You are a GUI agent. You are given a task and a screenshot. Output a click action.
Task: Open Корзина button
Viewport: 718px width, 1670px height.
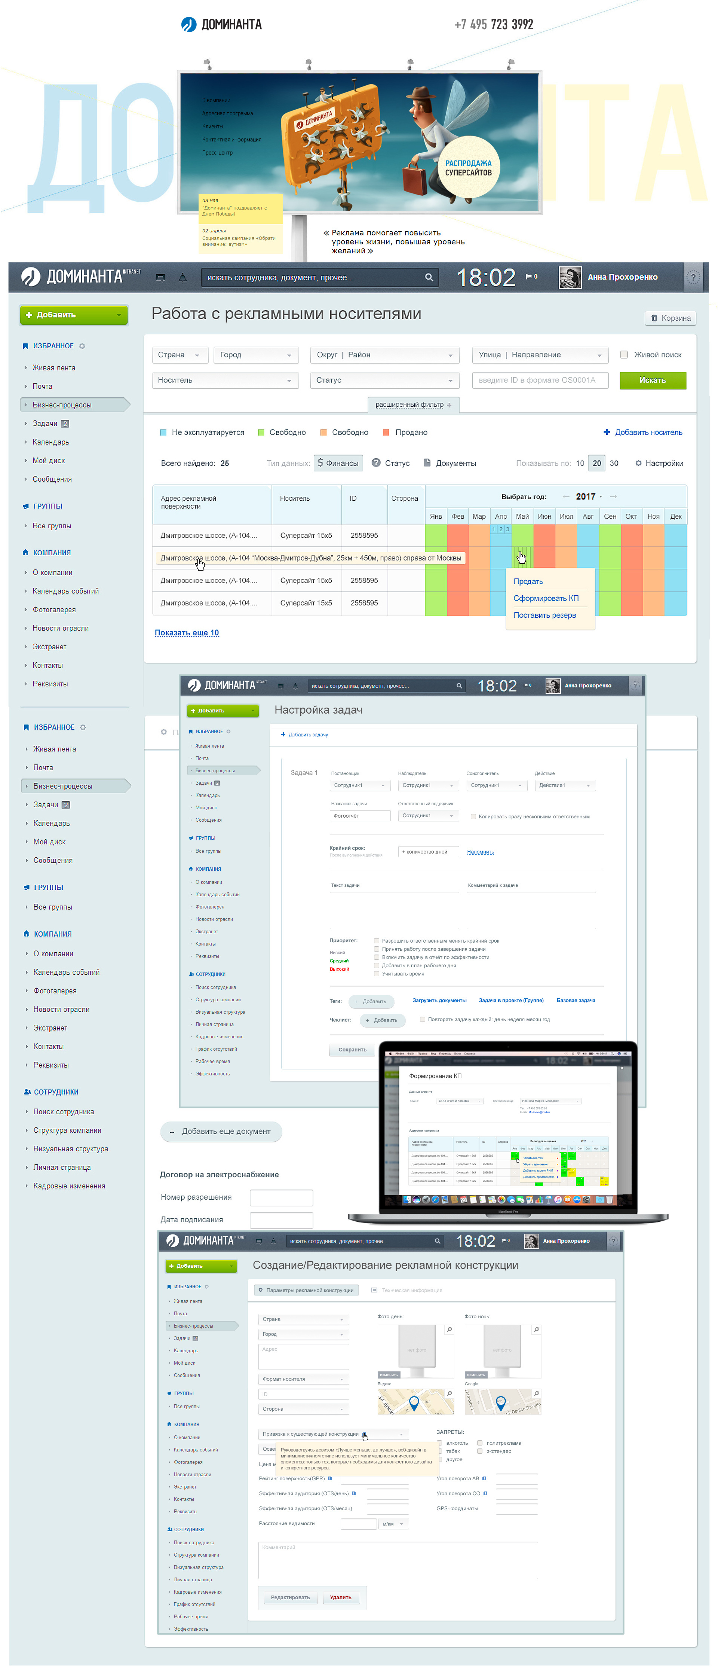pos(670,318)
